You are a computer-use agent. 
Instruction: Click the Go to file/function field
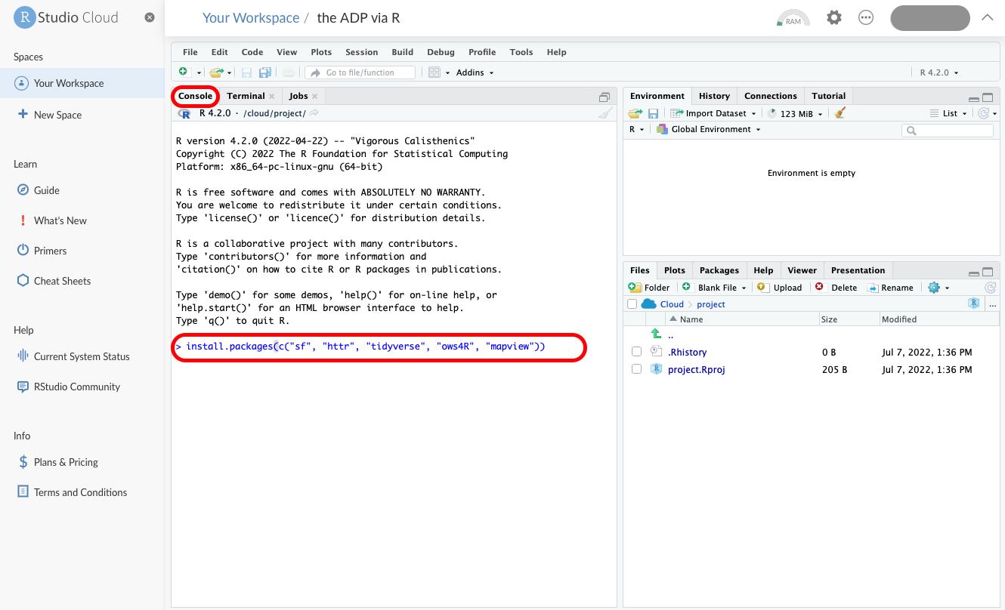click(x=367, y=72)
